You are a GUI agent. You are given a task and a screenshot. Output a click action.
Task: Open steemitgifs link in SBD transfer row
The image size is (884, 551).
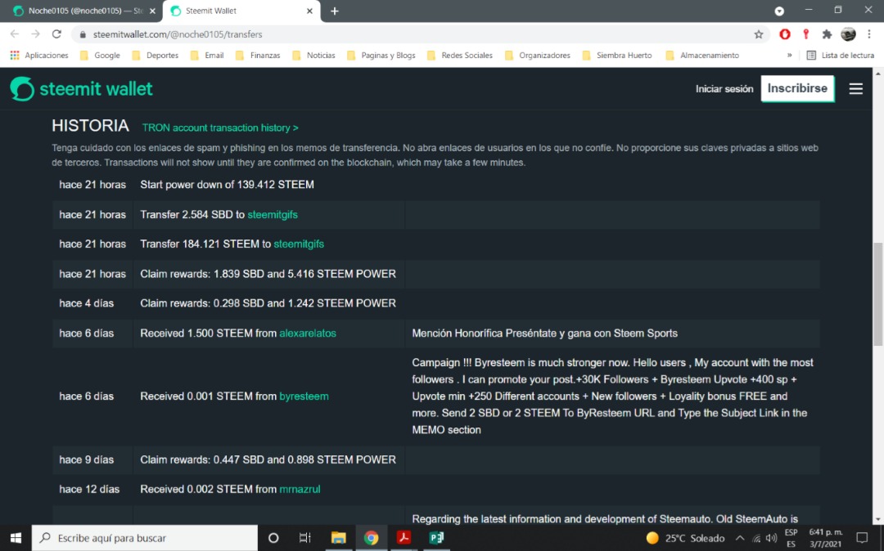(273, 214)
